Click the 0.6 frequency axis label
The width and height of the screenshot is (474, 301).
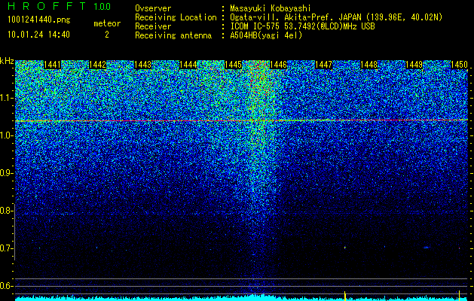pyautogui.click(x=7, y=286)
